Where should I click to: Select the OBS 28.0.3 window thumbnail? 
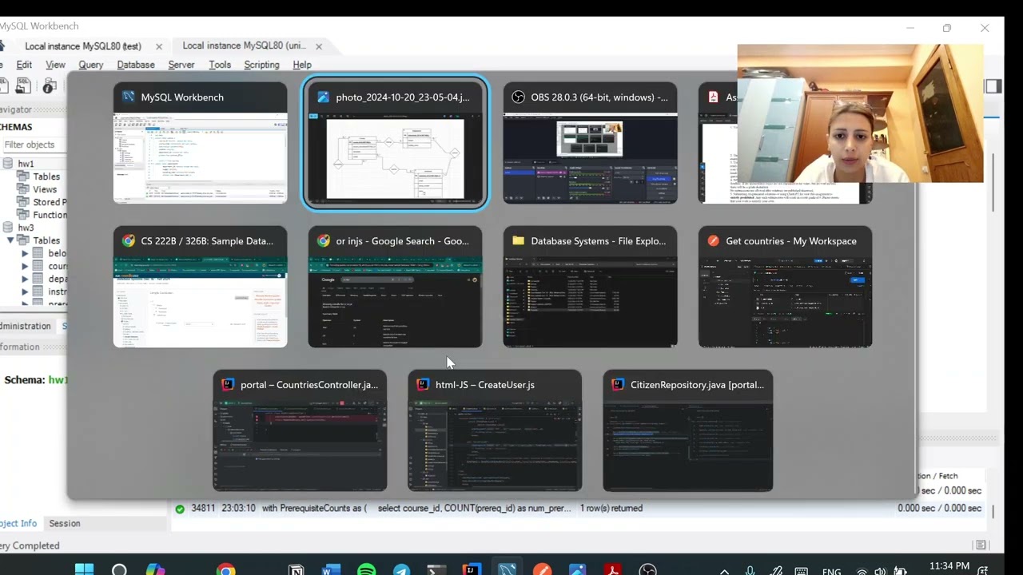tap(590, 143)
